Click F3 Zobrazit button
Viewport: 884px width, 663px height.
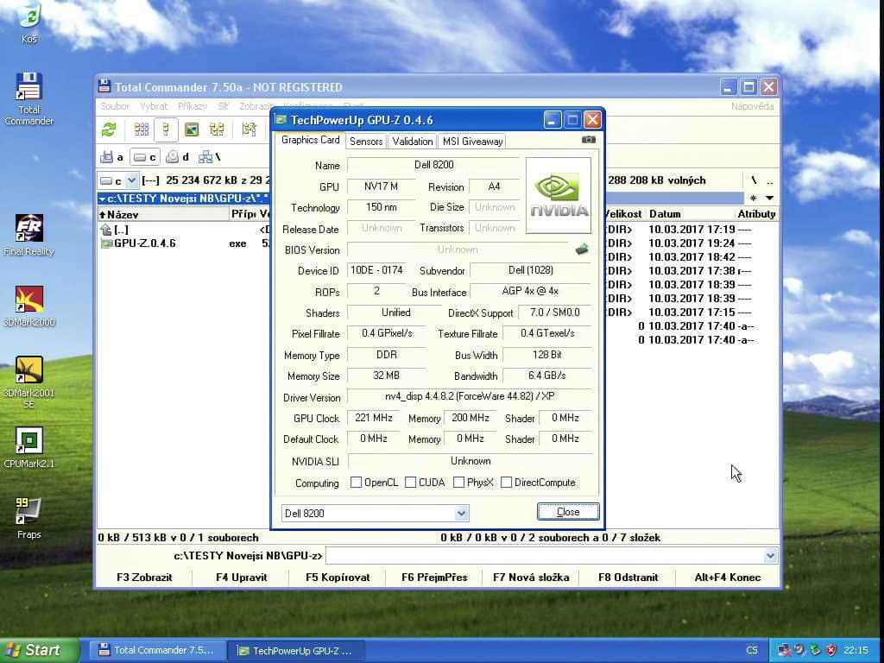click(x=144, y=578)
